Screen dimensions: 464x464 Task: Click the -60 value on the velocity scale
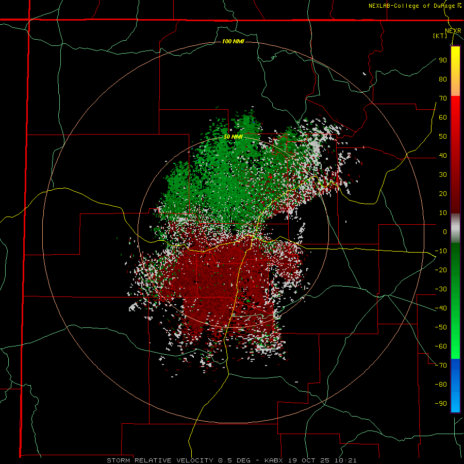441,346
